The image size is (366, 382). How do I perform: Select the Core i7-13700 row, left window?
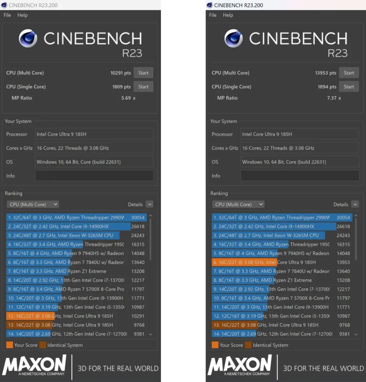[x=76, y=280]
